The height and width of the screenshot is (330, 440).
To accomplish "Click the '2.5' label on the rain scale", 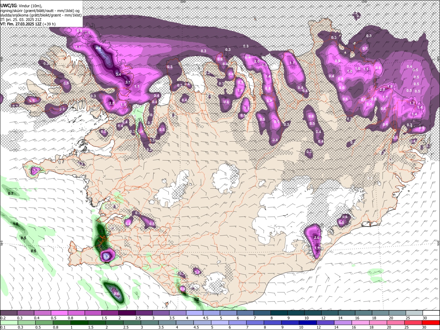I will [x=126, y=328].
